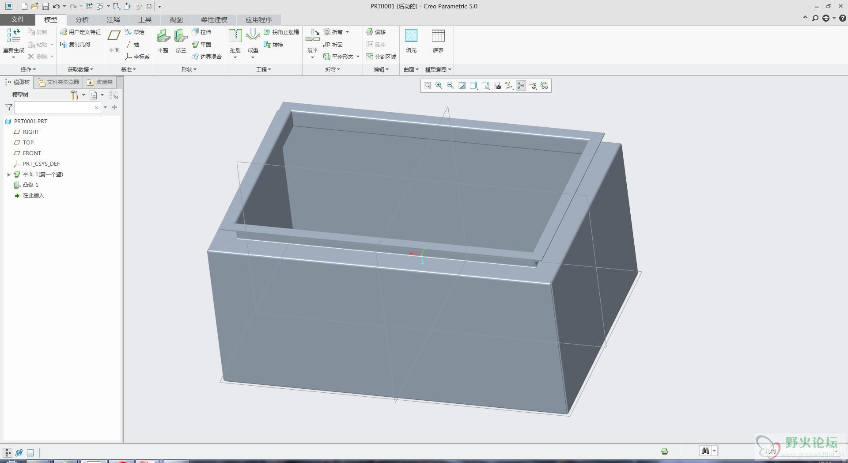Image resolution: width=848 pixels, height=463 pixels.
Task: Click the Zoom Out magnifier icon
Action: 450,86
